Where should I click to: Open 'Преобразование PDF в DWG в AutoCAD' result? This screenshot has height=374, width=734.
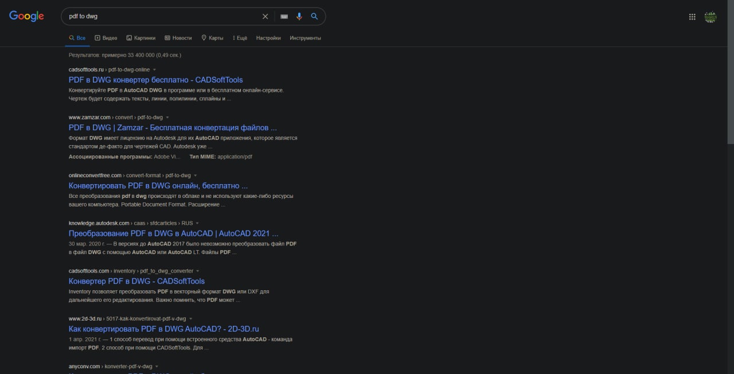(173, 233)
